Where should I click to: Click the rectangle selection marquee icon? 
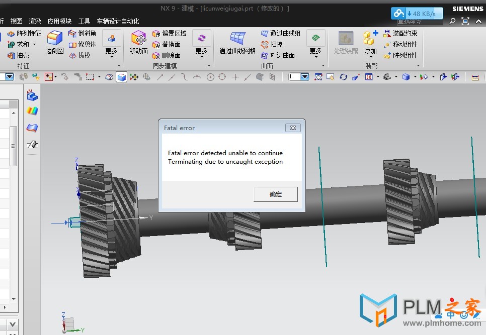click(90, 77)
